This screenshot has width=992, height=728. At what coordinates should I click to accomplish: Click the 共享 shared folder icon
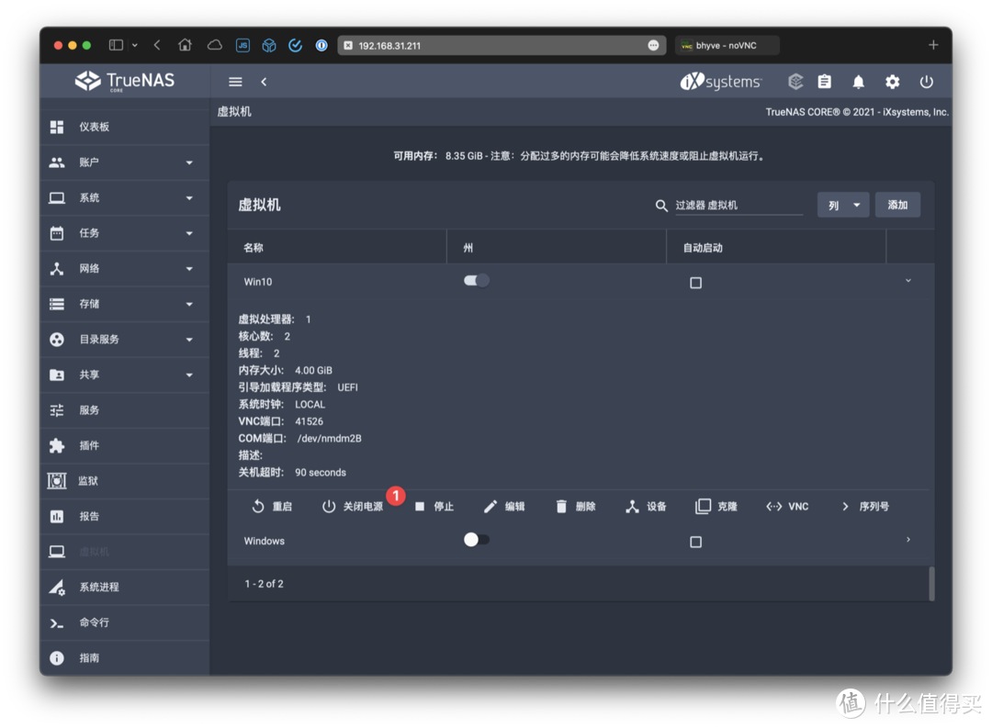(57, 375)
